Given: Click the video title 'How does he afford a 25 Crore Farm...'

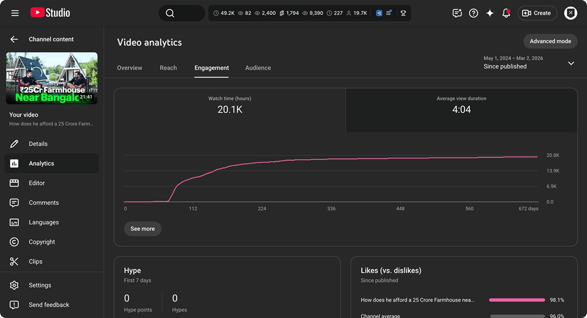Looking at the screenshot, I should coord(51,124).
